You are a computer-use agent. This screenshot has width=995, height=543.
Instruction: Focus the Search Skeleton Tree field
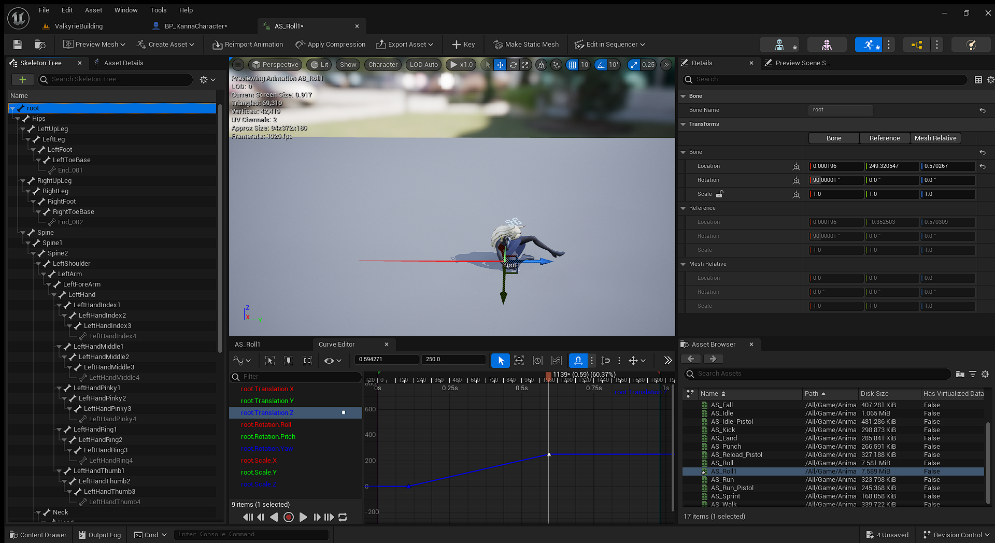[116, 79]
